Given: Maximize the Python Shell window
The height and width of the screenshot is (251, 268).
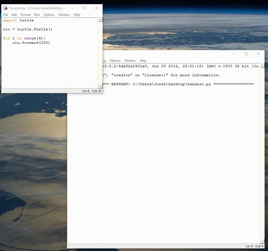Looking at the screenshot, I should pyautogui.click(x=246, y=54).
